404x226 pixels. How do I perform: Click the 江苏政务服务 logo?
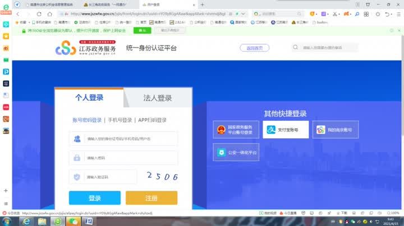pyautogui.click(x=85, y=48)
